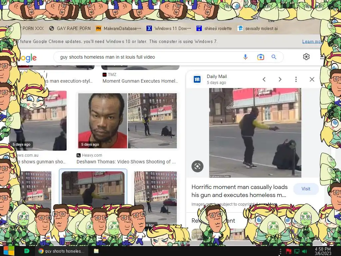Click the Visit button for Daily Mail

306,189
